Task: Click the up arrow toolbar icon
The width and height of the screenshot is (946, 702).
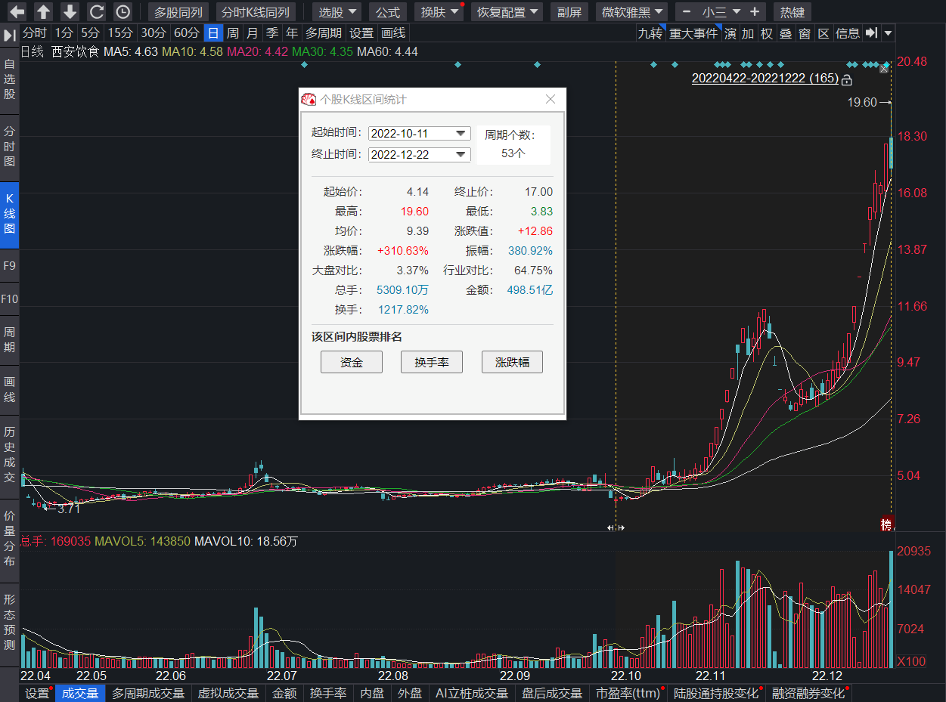Action: [x=44, y=12]
